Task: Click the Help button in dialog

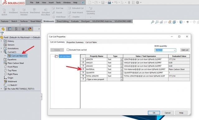Action: tap(181, 113)
